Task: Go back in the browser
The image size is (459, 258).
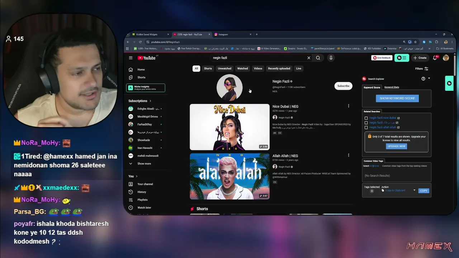Action: click(128, 42)
